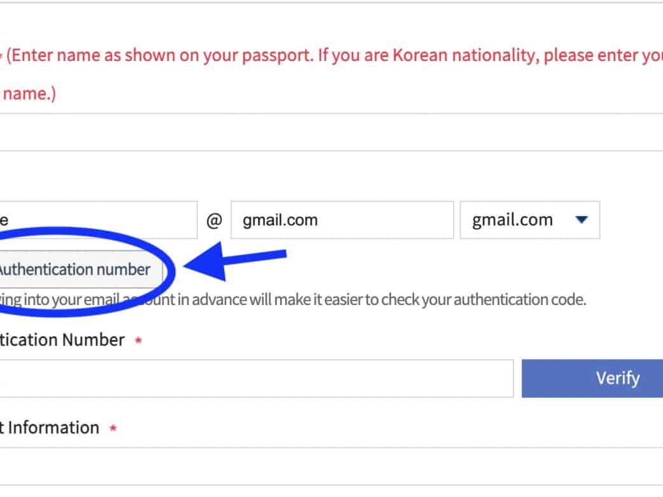Image resolution: width=663 pixels, height=497 pixels.
Task: Click the empty authentication code input field
Action: [x=255, y=379]
